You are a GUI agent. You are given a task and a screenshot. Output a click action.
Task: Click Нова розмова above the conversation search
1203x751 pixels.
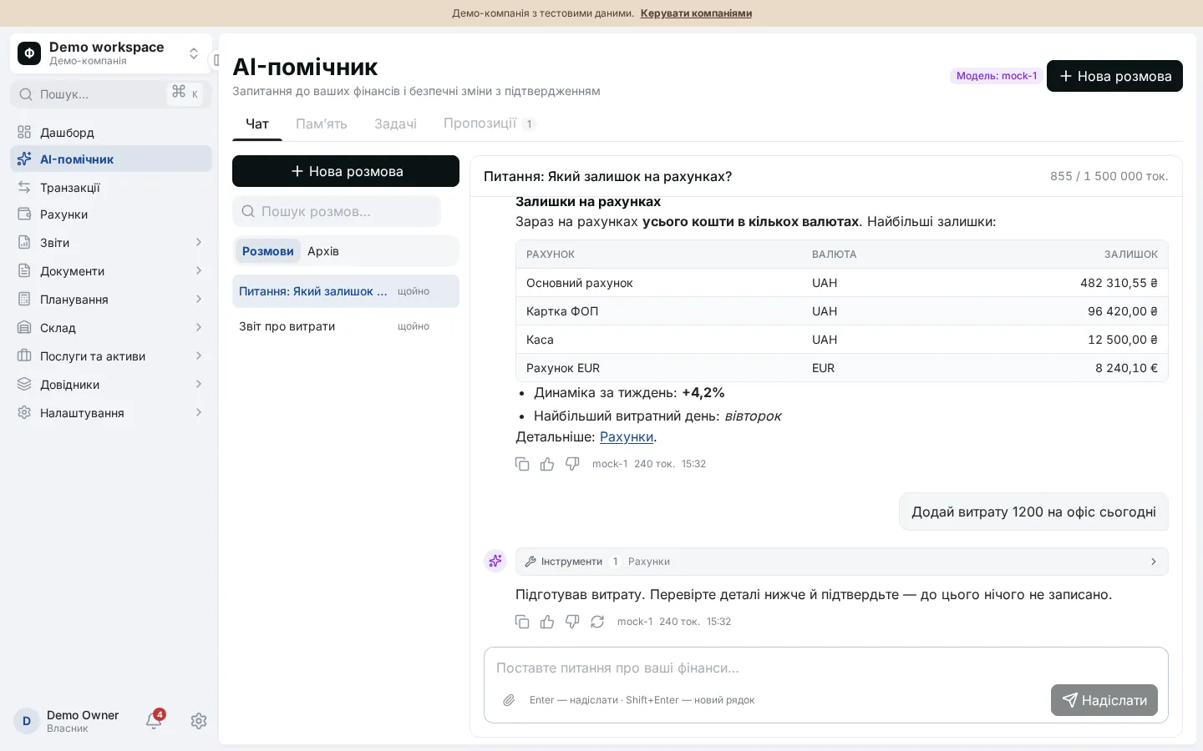click(346, 171)
